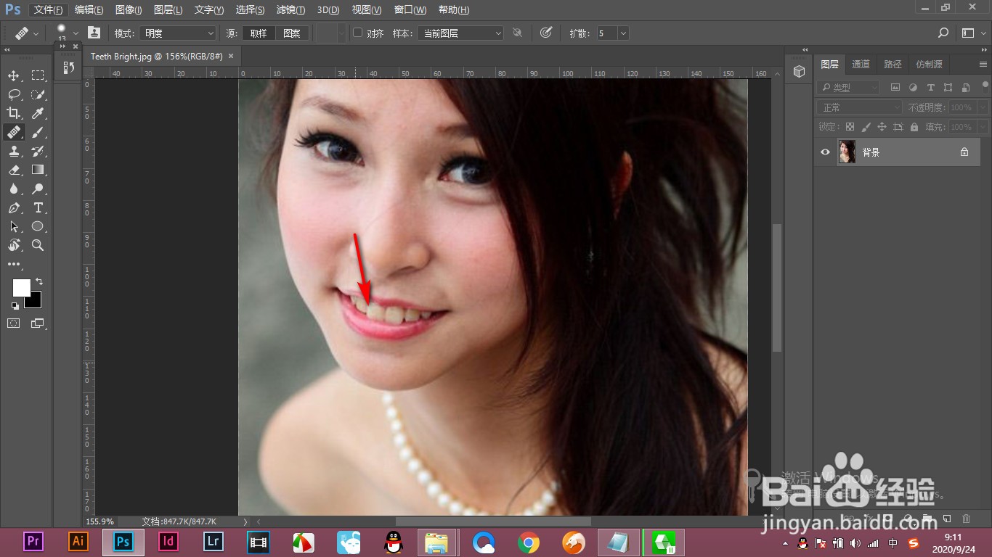Reset to default foreground and background colors
Viewport: 992px width, 557px height.
click(x=15, y=305)
